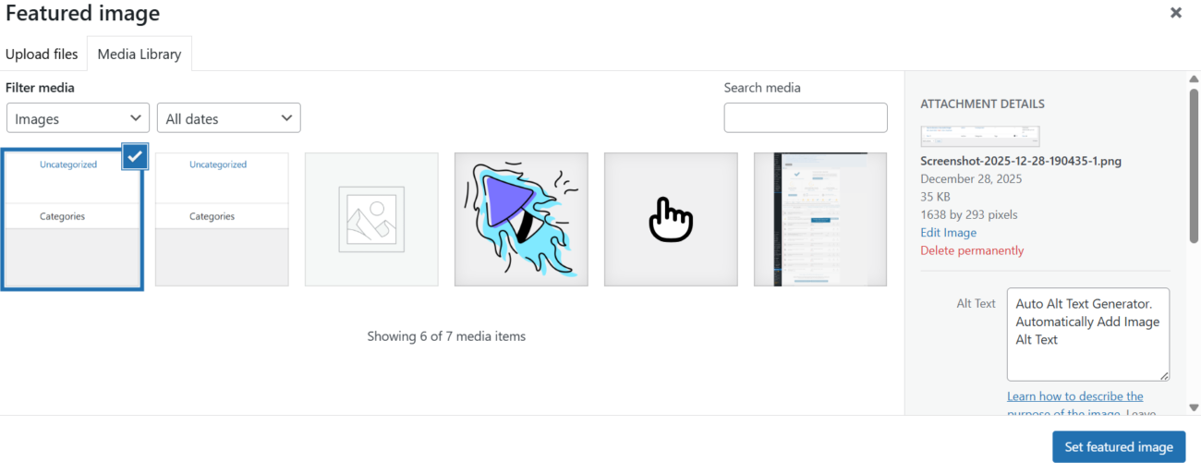Expand the All dates filter dropdown
The height and width of the screenshot is (474, 1201).
(x=229, y=118)
